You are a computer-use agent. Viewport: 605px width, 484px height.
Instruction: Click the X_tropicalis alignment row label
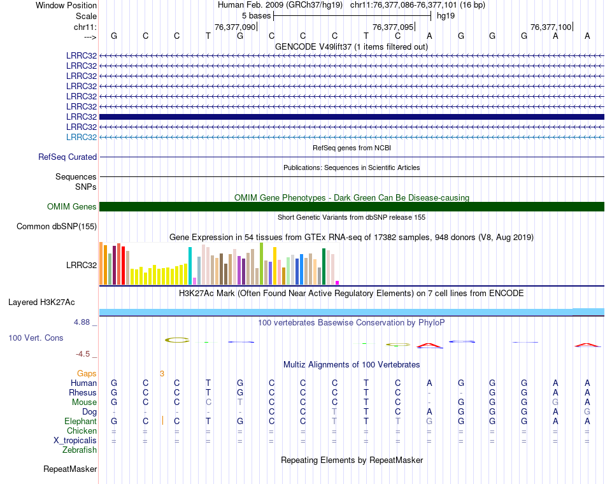75,441
